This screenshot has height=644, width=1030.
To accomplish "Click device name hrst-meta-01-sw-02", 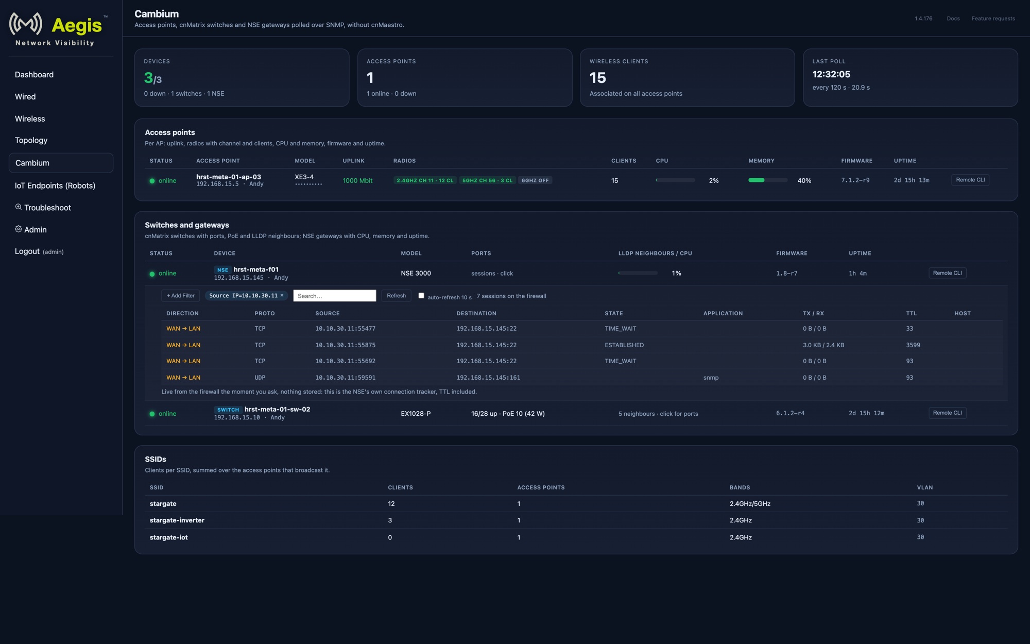I will point(277,410).
